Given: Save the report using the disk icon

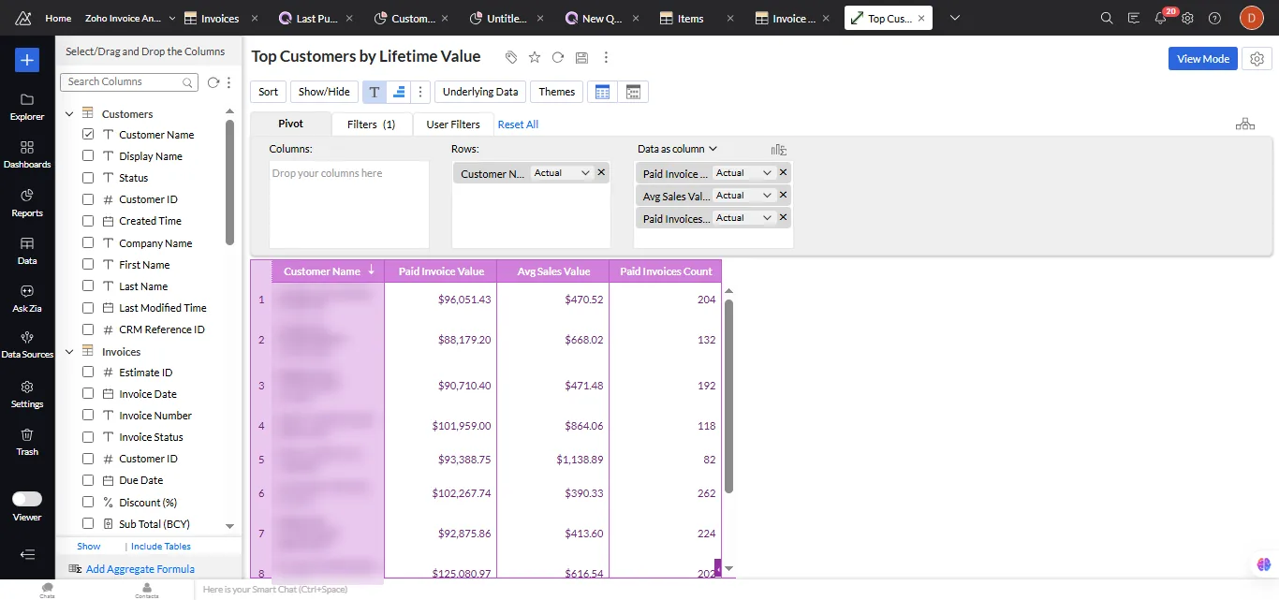Looking at the screenshot, I should pos(581,57).
